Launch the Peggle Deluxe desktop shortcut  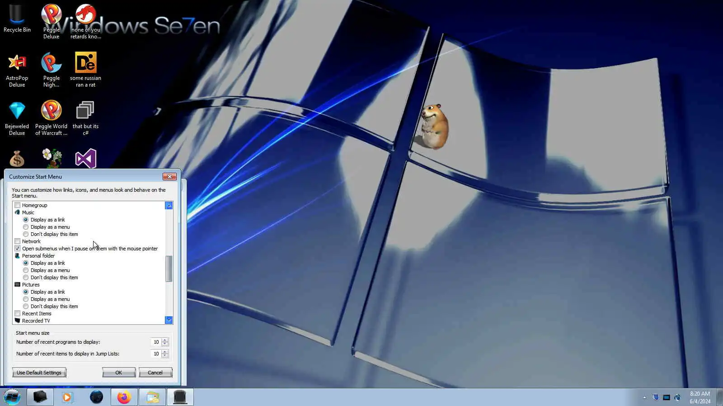tap(51, 21)
